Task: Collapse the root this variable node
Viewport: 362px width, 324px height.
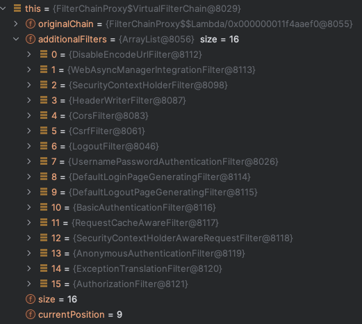Action: click(3, 8)
